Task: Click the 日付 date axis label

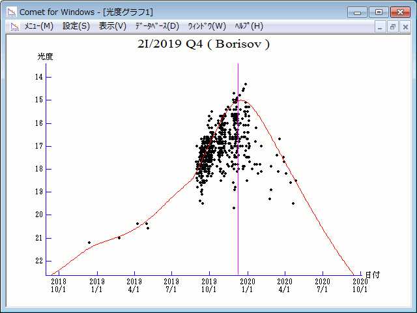Action: (x=373, y=275)
